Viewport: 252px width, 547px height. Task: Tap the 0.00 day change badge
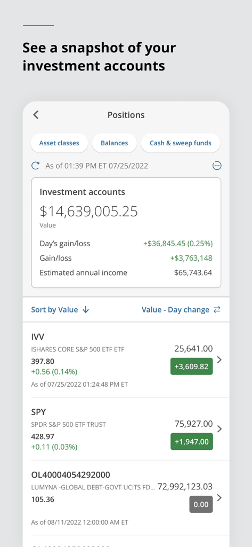tap(201, 504)
